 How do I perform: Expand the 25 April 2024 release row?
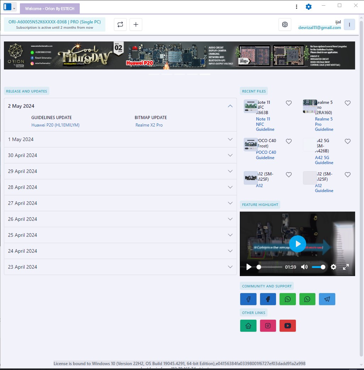[120, 235]
